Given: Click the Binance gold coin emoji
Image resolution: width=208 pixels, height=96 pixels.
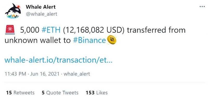Looking at the screenshot, I should [x=112, y=40].
